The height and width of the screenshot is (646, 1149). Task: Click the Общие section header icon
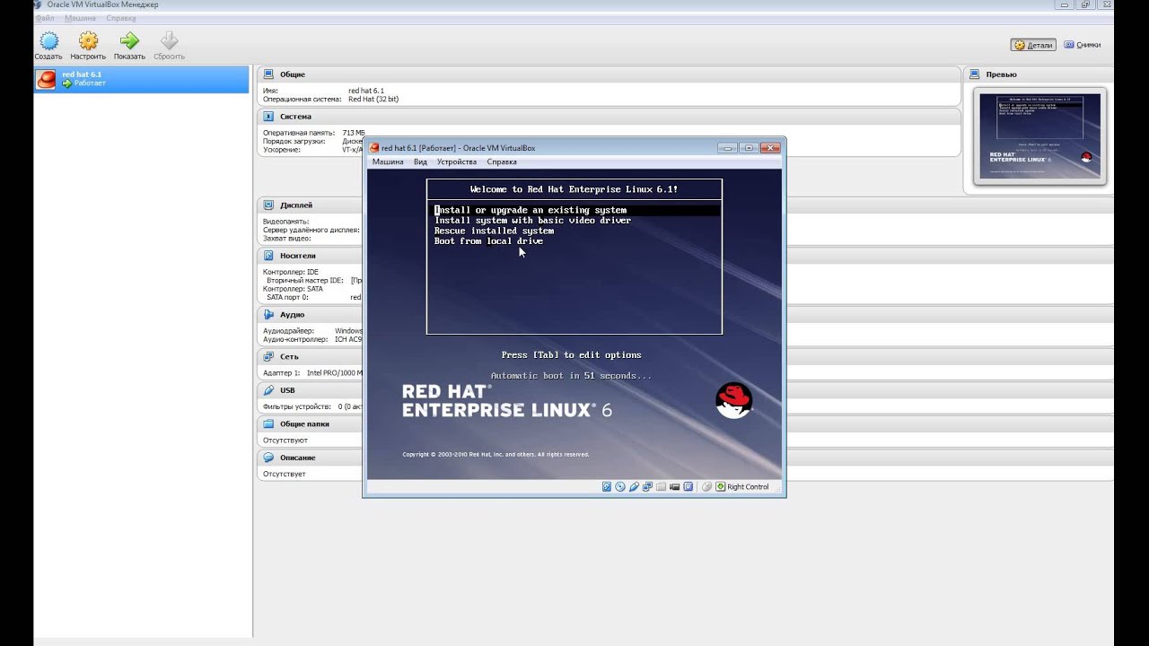(x=268, y=74)
